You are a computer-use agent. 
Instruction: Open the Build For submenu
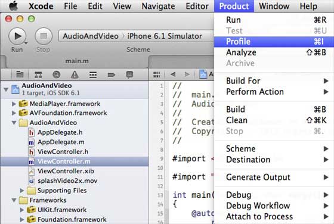pos(274,81)
